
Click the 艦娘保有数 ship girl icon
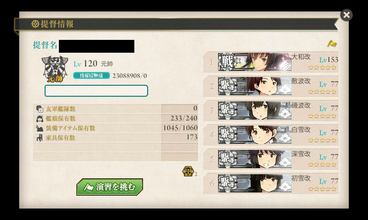tap(40, 119)
